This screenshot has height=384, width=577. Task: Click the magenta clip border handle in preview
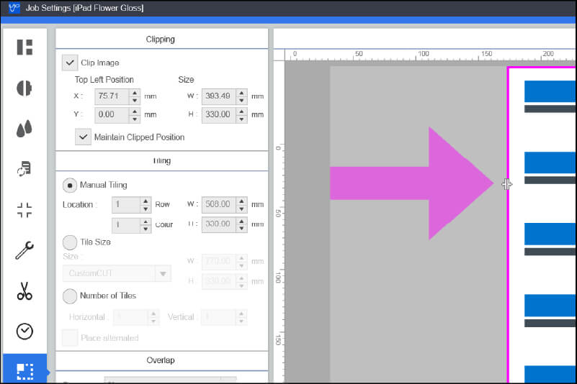pyautogui.click(x=508, y=184)
